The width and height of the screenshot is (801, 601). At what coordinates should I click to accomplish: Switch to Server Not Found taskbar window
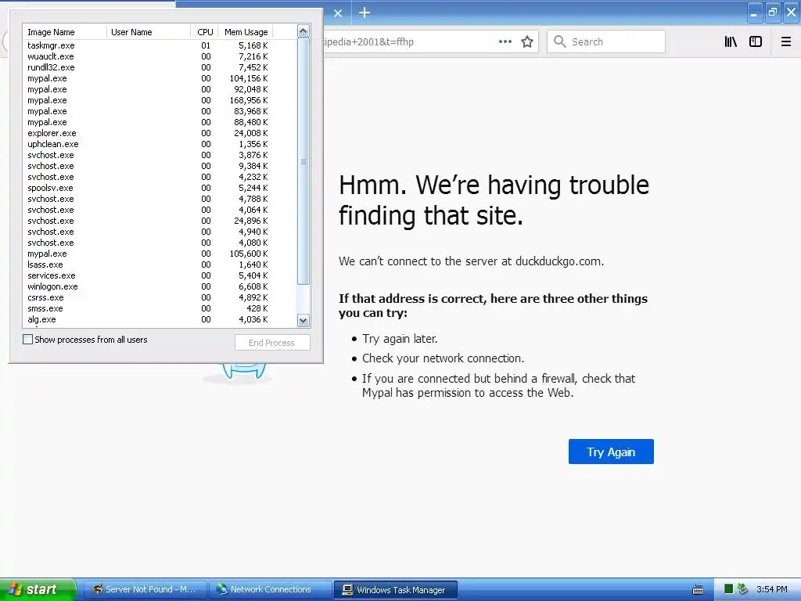(145, 590)
